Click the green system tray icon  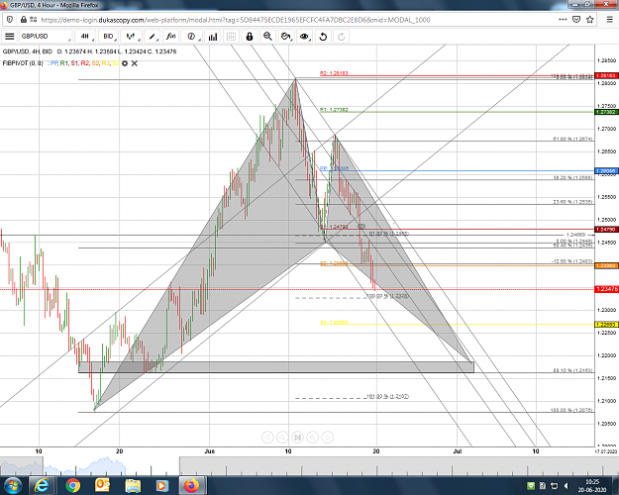(x=531, y=485)
